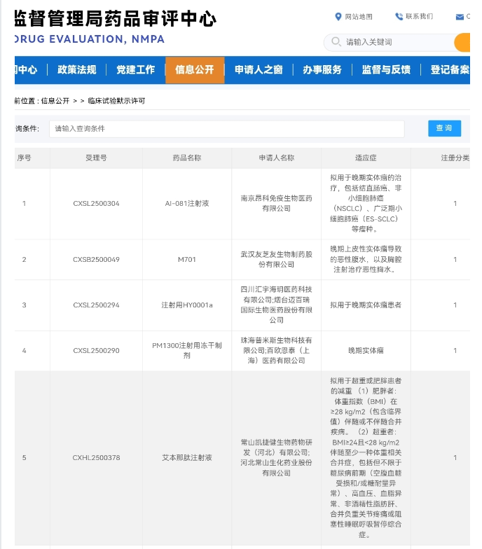This screenshot has height=549, width=482.
Task: Click the 受理号 column header
Action: [x=96, y=158]
